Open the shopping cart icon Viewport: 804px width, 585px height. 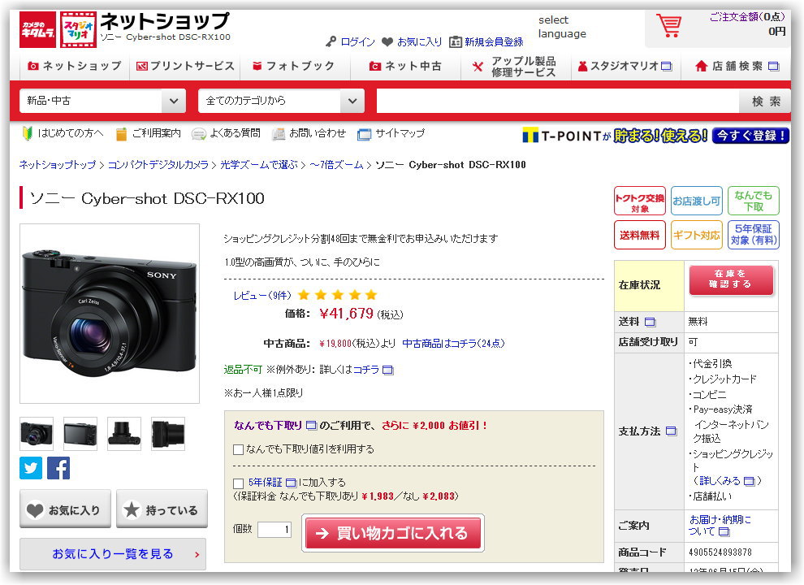click(668, 26)
